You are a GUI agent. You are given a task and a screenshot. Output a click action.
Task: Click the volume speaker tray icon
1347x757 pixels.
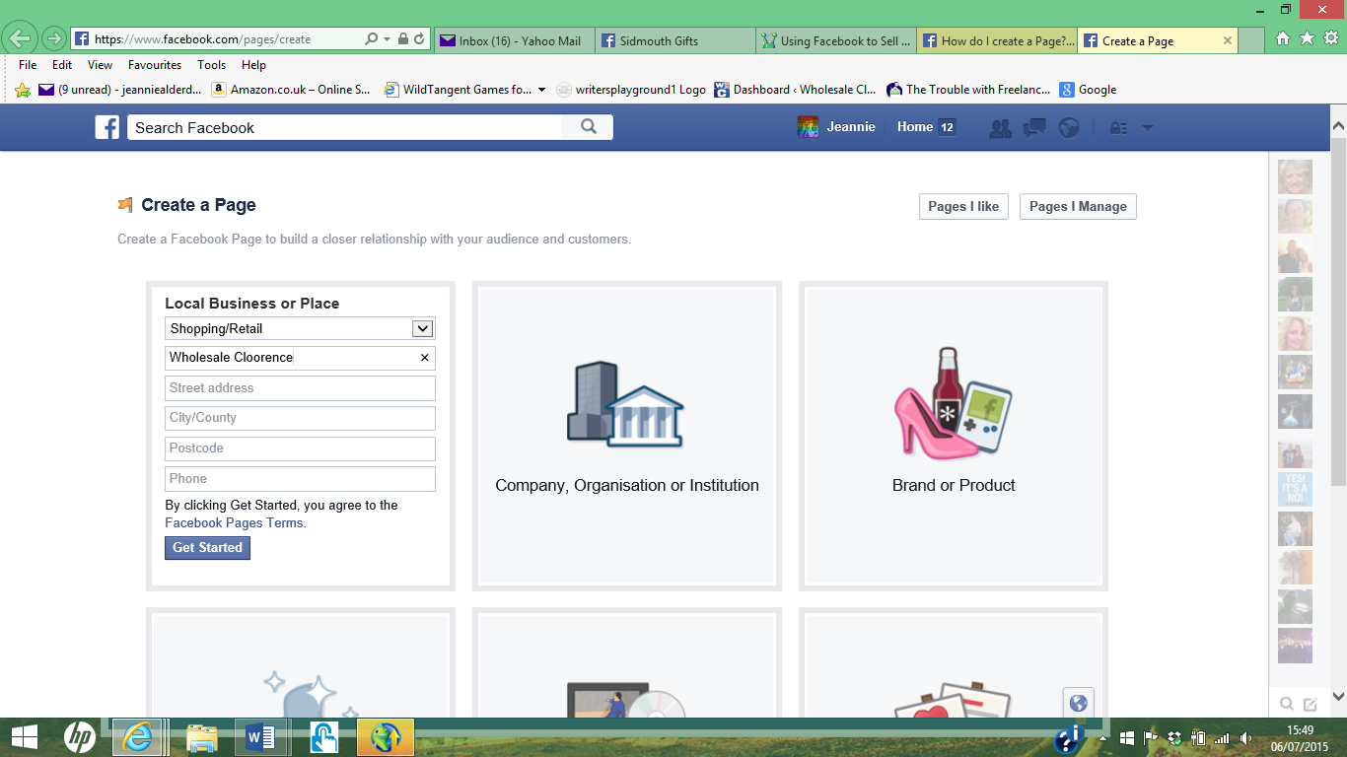click(x=1245, y=737)
